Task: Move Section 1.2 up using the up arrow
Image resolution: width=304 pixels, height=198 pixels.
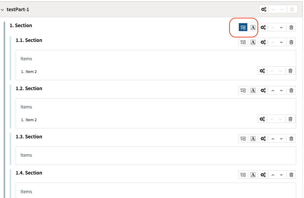Action: (273, 90)
